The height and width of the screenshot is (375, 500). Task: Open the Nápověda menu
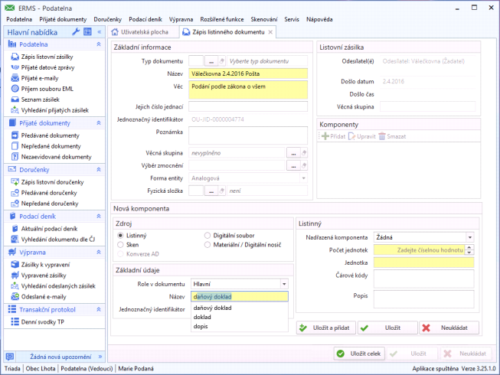pos(319,19)
